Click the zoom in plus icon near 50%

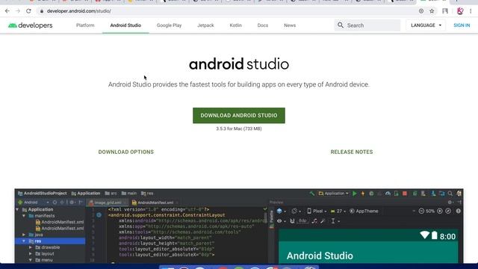point(440,211)
